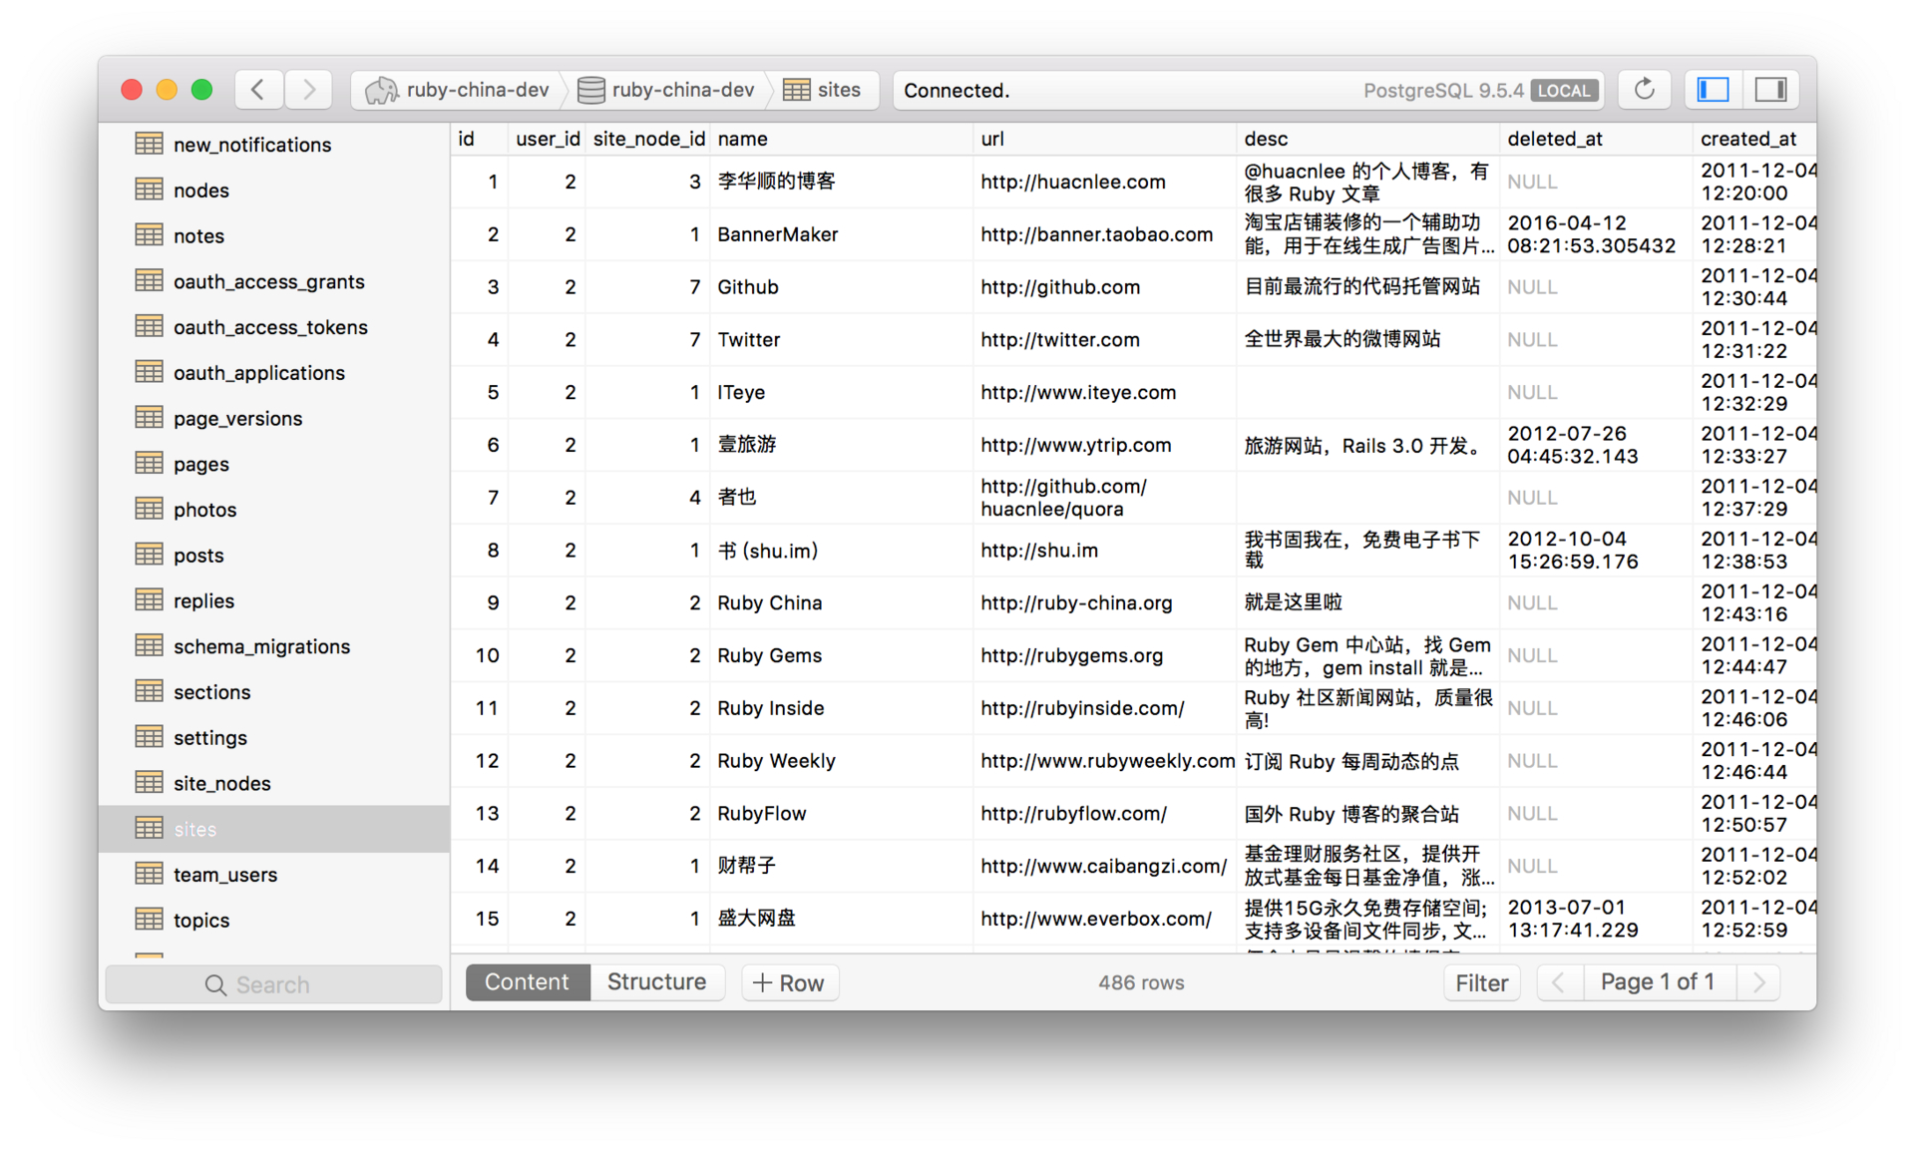Open the posts table icon
This screenshot has height=1151, width=1915.
tap(150, 555)
